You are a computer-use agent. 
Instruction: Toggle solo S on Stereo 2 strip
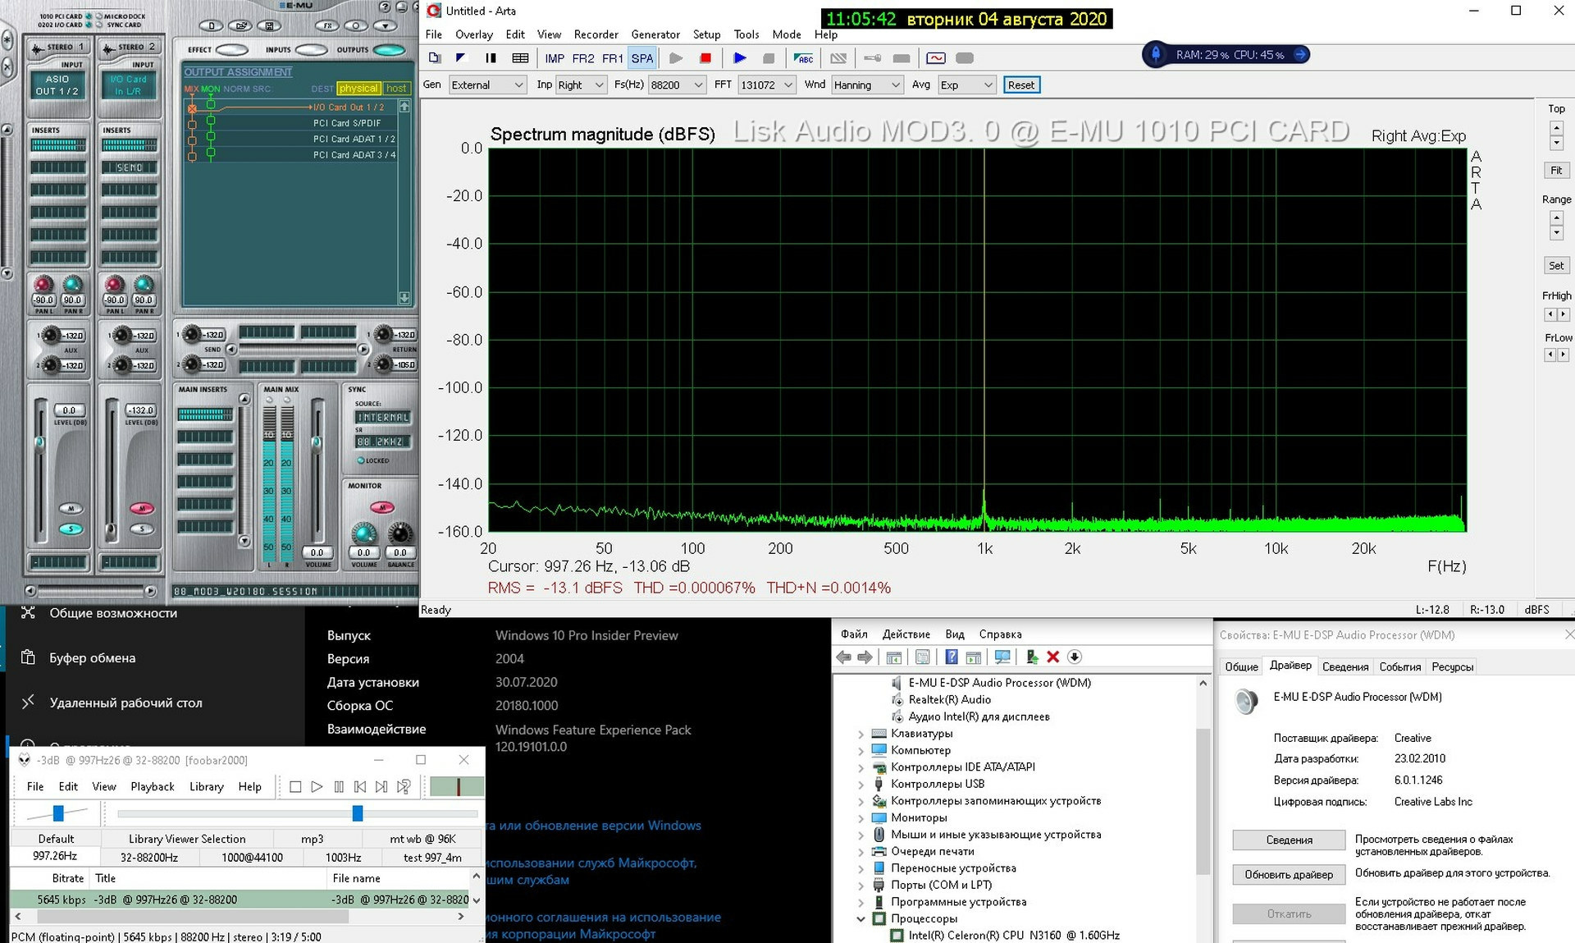point(142,529)
